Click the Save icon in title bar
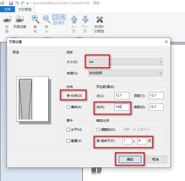This screenshot has width=185, height=181. (x=11, y=3)
